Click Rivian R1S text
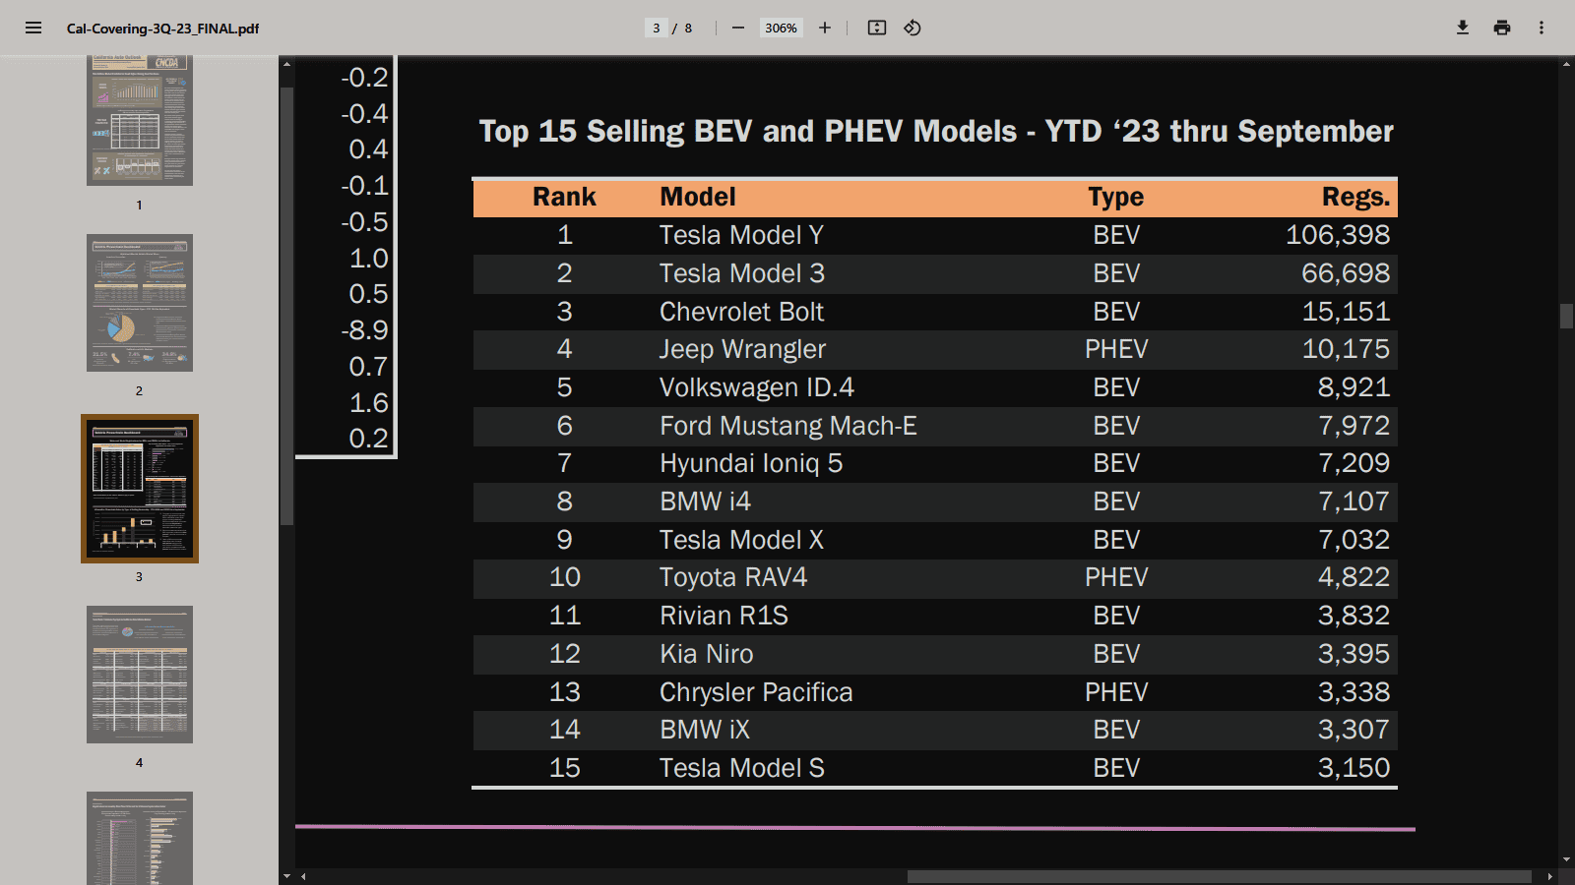This screenshot has height=885, width=1575. [x=724, y=616]
